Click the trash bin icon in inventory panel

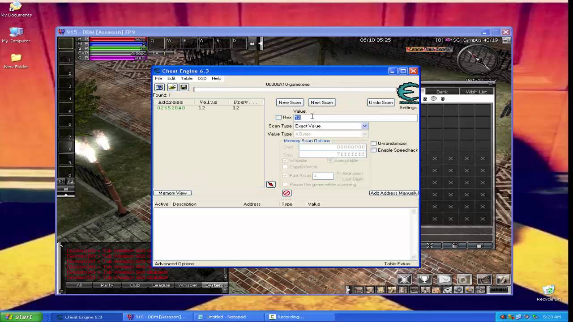coord(454,246)
